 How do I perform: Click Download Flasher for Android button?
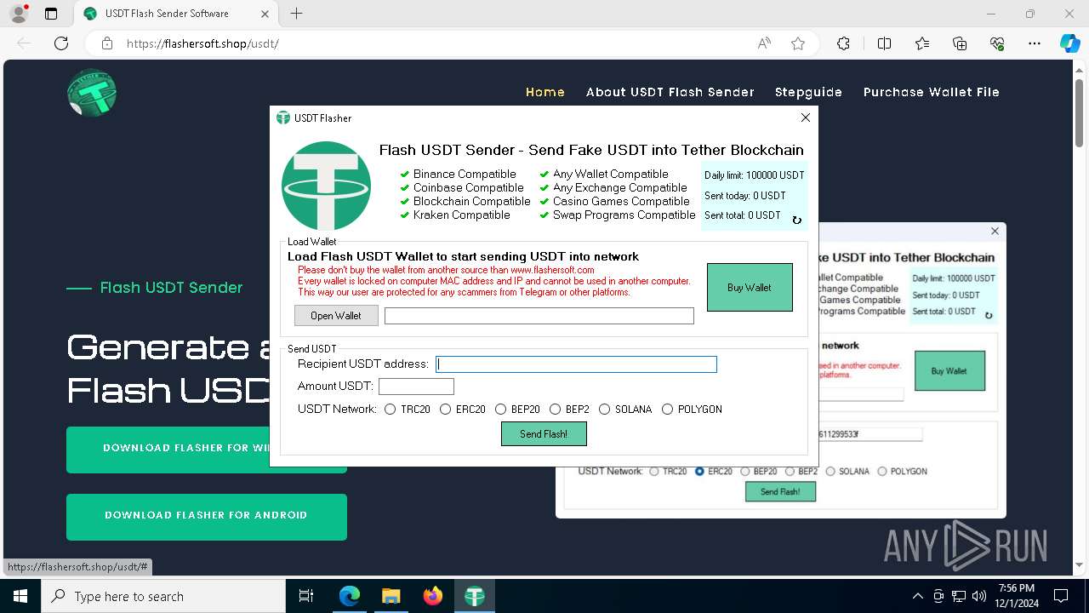click(x=207, y=515)
